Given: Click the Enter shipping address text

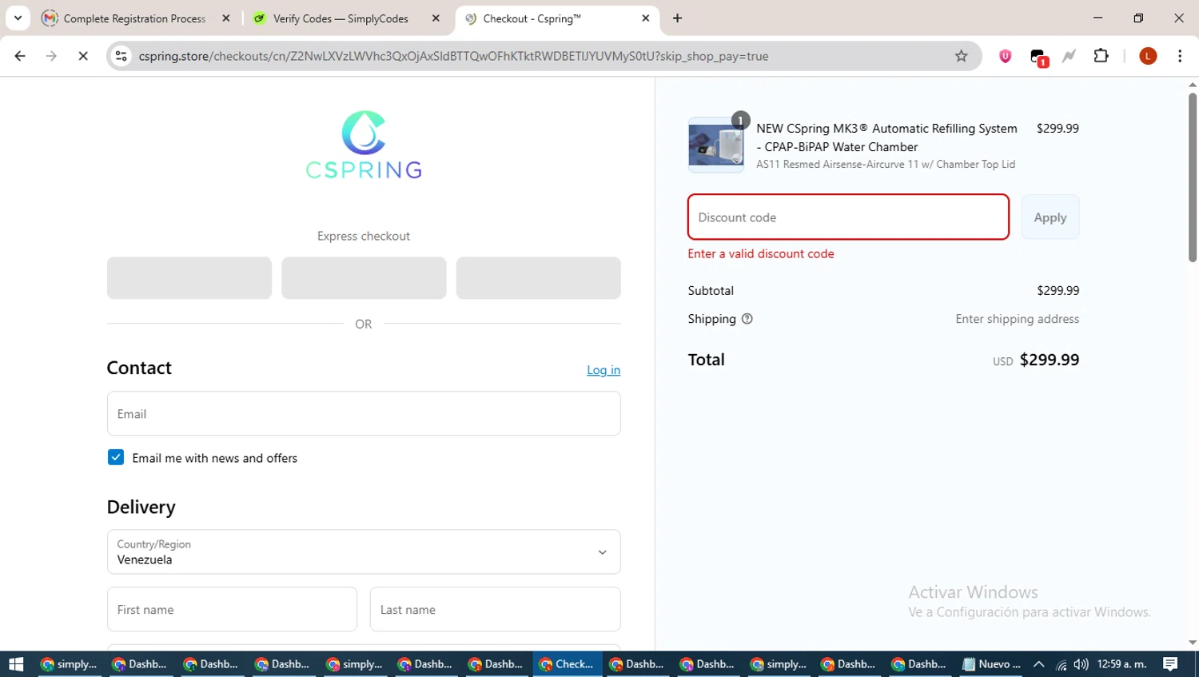Looking at the screenshot, I should point(1018,319).
